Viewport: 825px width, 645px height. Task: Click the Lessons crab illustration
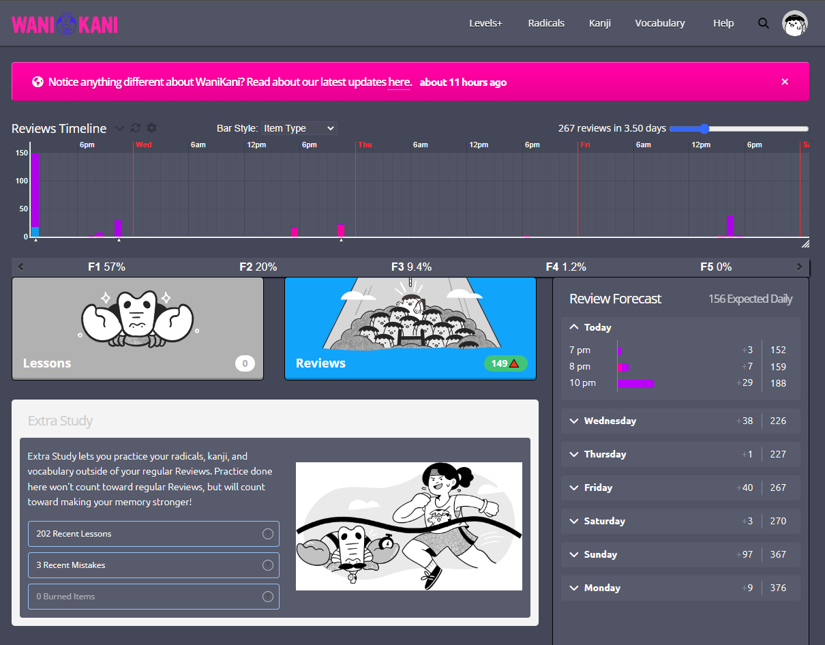point(138,320)
